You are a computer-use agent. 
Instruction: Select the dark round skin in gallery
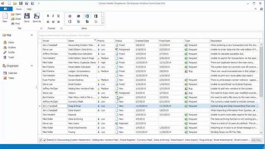tap(78, 16)
